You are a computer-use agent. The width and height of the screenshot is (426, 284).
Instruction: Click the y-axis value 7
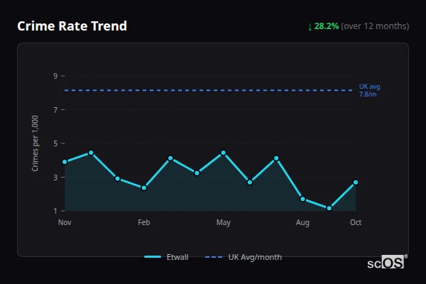click(55, 110)
